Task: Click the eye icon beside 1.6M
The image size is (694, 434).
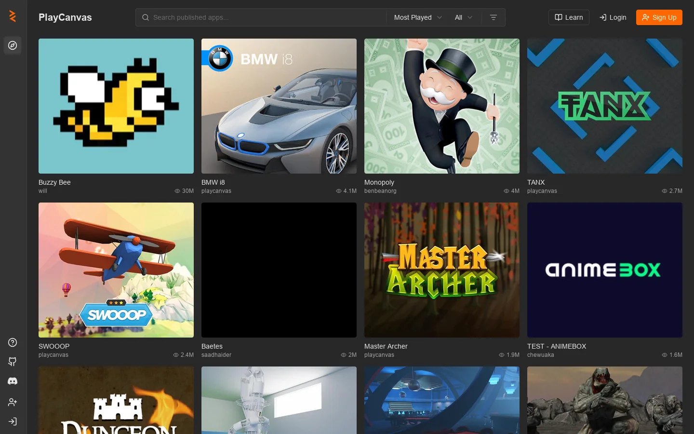Action: tap(665, 355)
